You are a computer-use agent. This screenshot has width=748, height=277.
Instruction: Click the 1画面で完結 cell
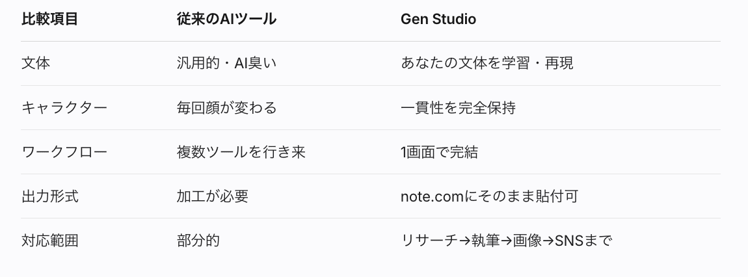tap(440, 152)
